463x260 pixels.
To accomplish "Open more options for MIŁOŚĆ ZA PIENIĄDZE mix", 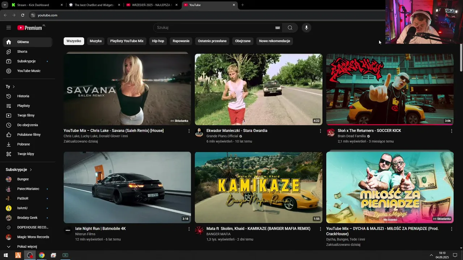I will (x=451, y=229).
